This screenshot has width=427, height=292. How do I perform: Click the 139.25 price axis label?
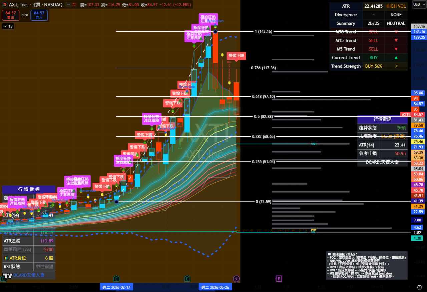pos(419,37)
